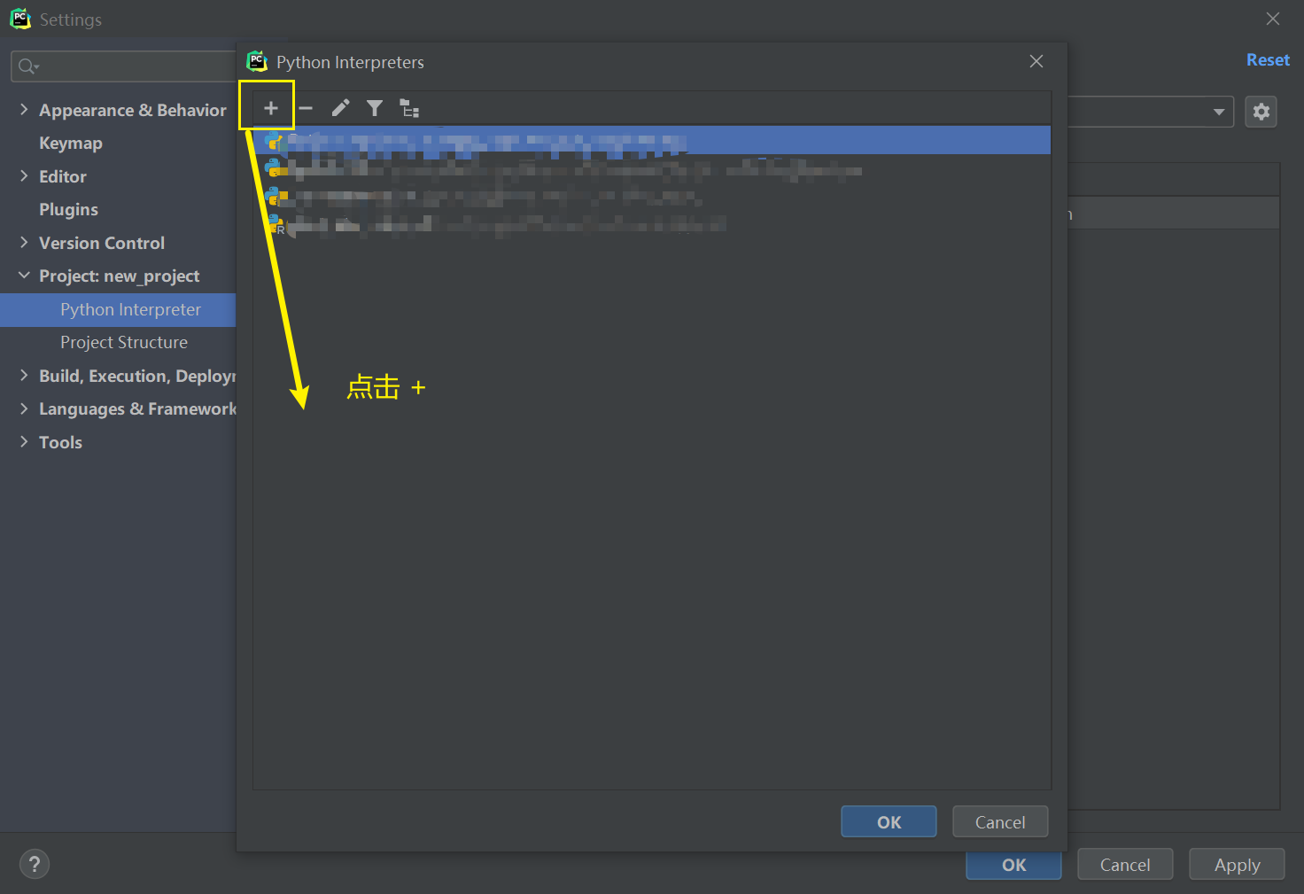Expand Appearance & Behavior section
Image resolution: width=1304 pixels, height=894 pixels.
pyautogui.click(x=24, y=110)
